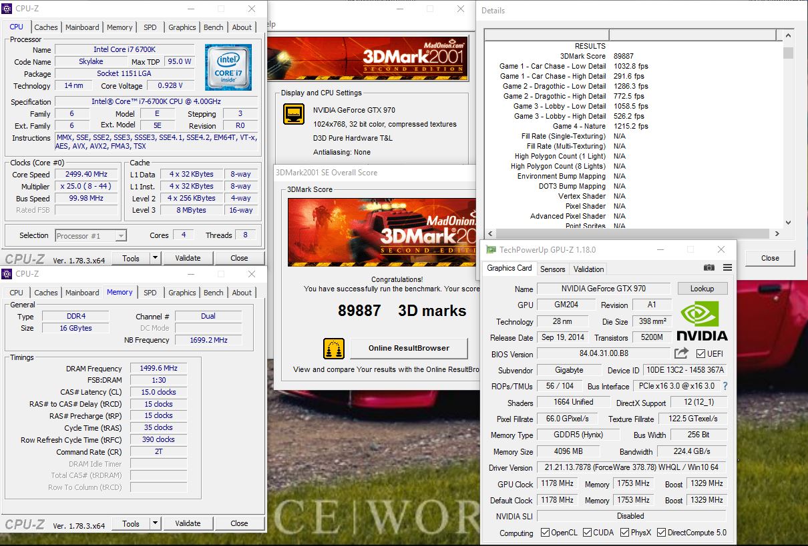Click Command Rate value 2T
The image size is (808, 546).
tap(158, 451)
